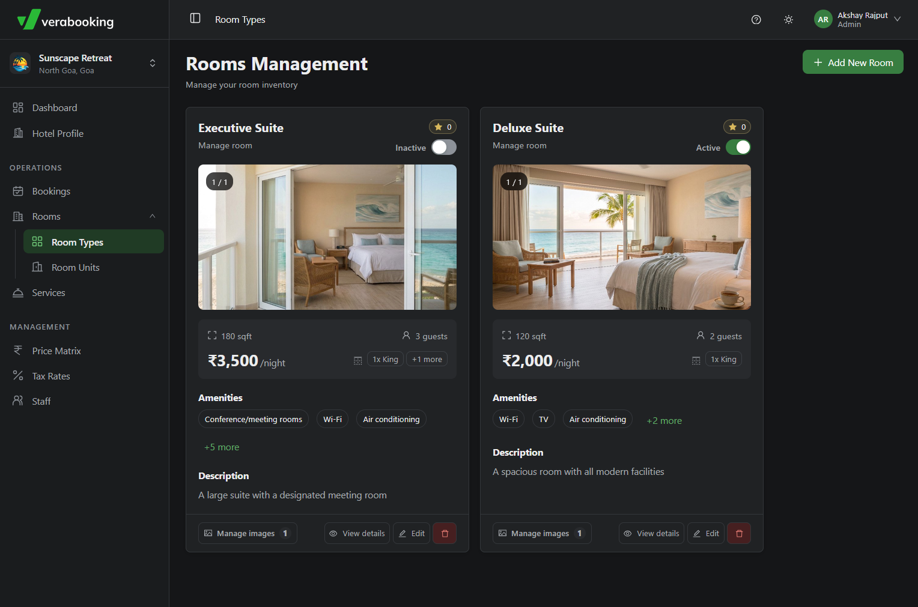Click the AR user avatar
This screenshot has width=918, height=607.
coord(823,20)
